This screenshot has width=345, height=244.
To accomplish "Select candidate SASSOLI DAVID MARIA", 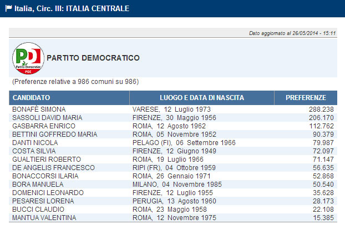I will click(47, 118).
